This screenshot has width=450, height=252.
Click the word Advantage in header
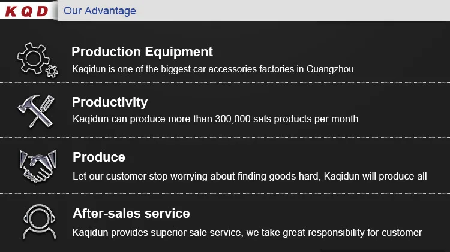coord(110,11)
